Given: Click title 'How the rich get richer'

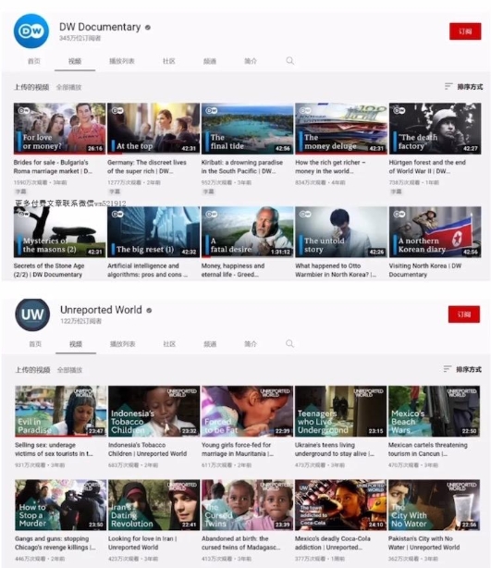Looking at the screenshot, I should click(x=330, y=167).
